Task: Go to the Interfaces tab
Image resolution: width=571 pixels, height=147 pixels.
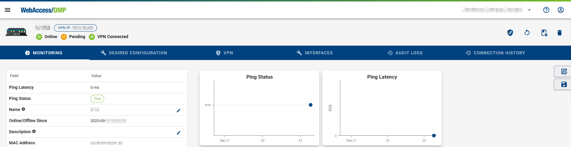Action: (314, 53)
